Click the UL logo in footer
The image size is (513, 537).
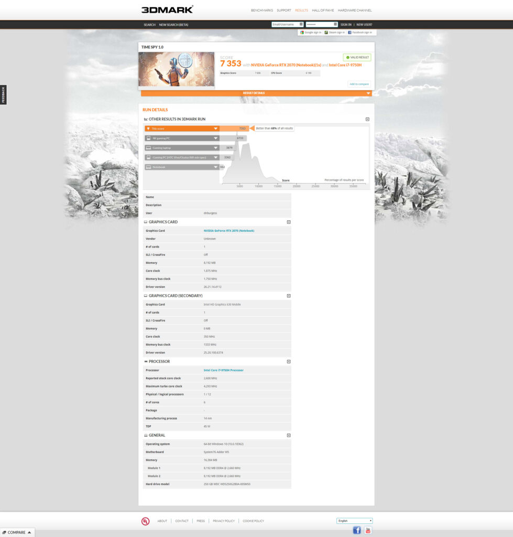146,521
